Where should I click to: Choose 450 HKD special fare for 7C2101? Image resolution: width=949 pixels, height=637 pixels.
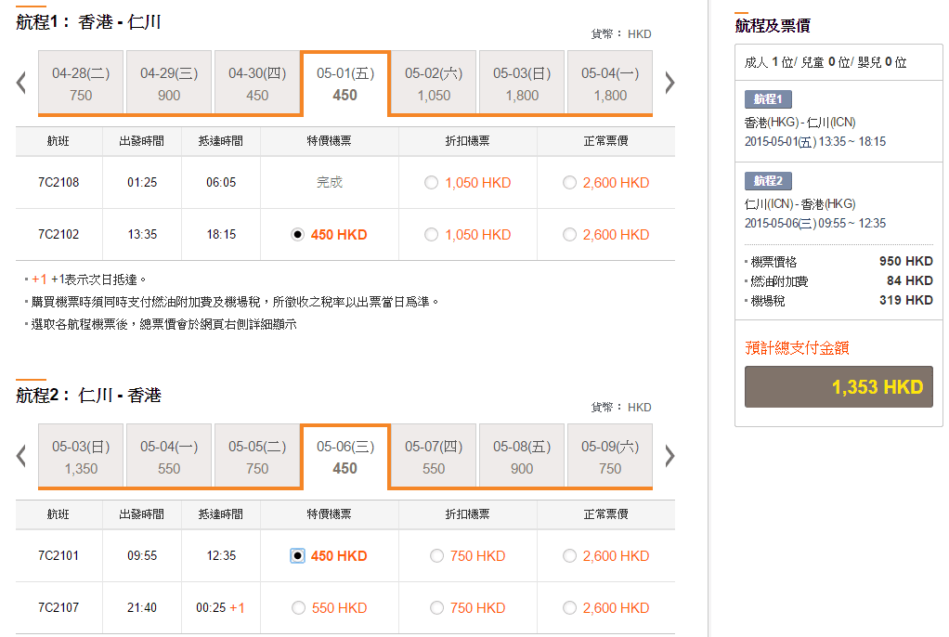pyautogui.click(x=297, y=556)
